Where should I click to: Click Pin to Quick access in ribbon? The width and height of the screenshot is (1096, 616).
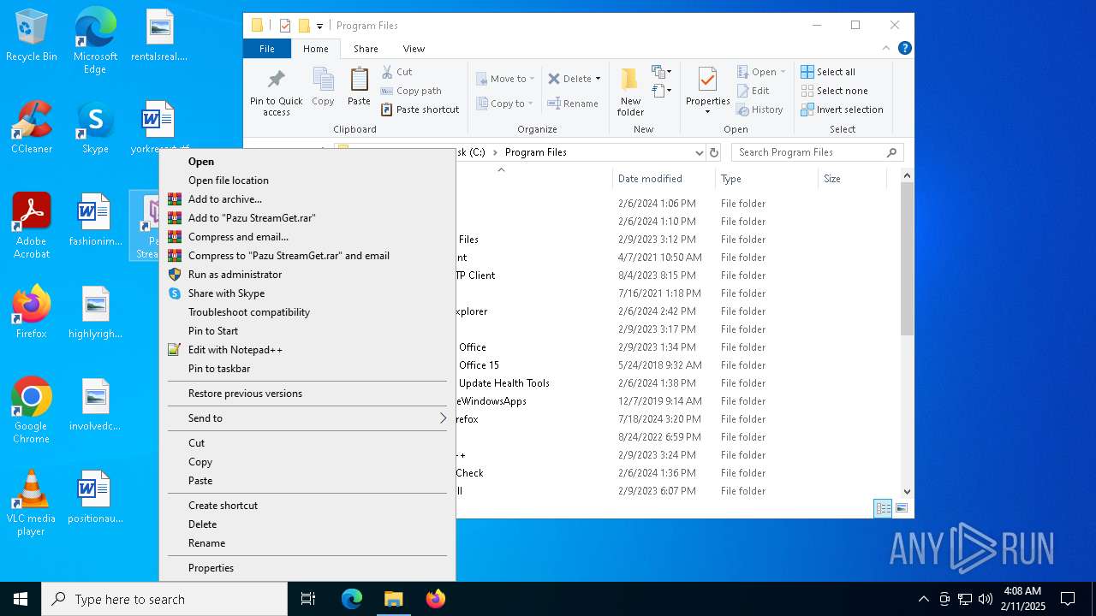276,92
